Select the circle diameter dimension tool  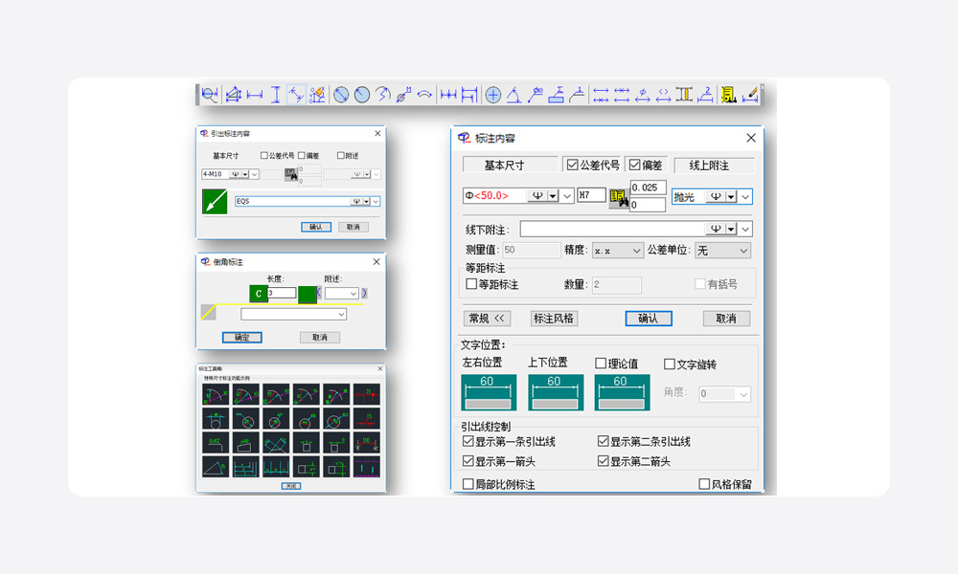341,95
